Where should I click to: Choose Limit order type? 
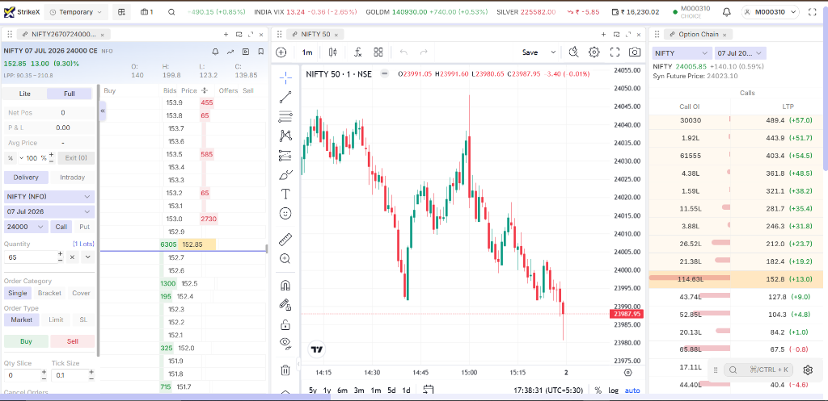56,320
